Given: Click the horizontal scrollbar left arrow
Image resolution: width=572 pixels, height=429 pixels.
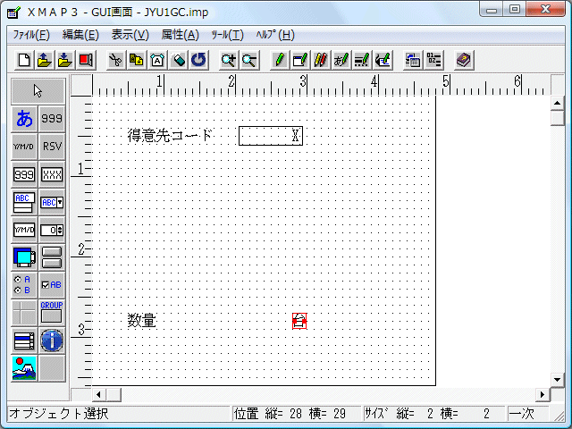Looking at the screenshot, I should pos(99,394).
